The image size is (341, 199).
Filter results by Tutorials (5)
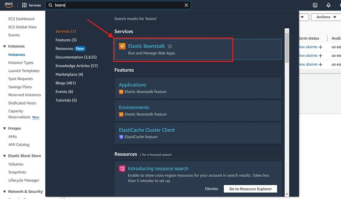[66, 100]
